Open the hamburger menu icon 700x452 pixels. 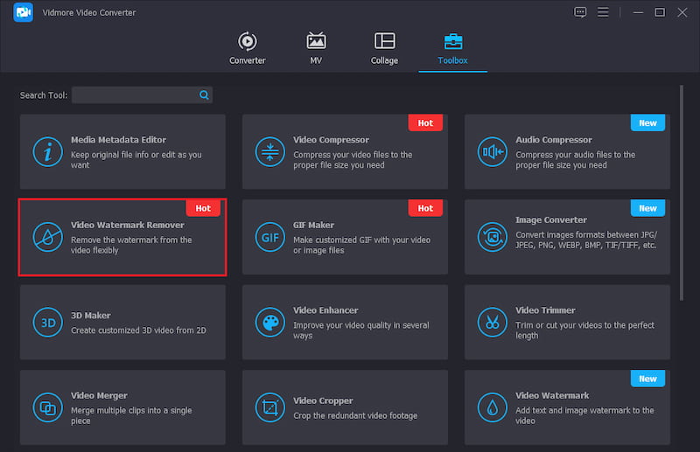pos(603,12)
